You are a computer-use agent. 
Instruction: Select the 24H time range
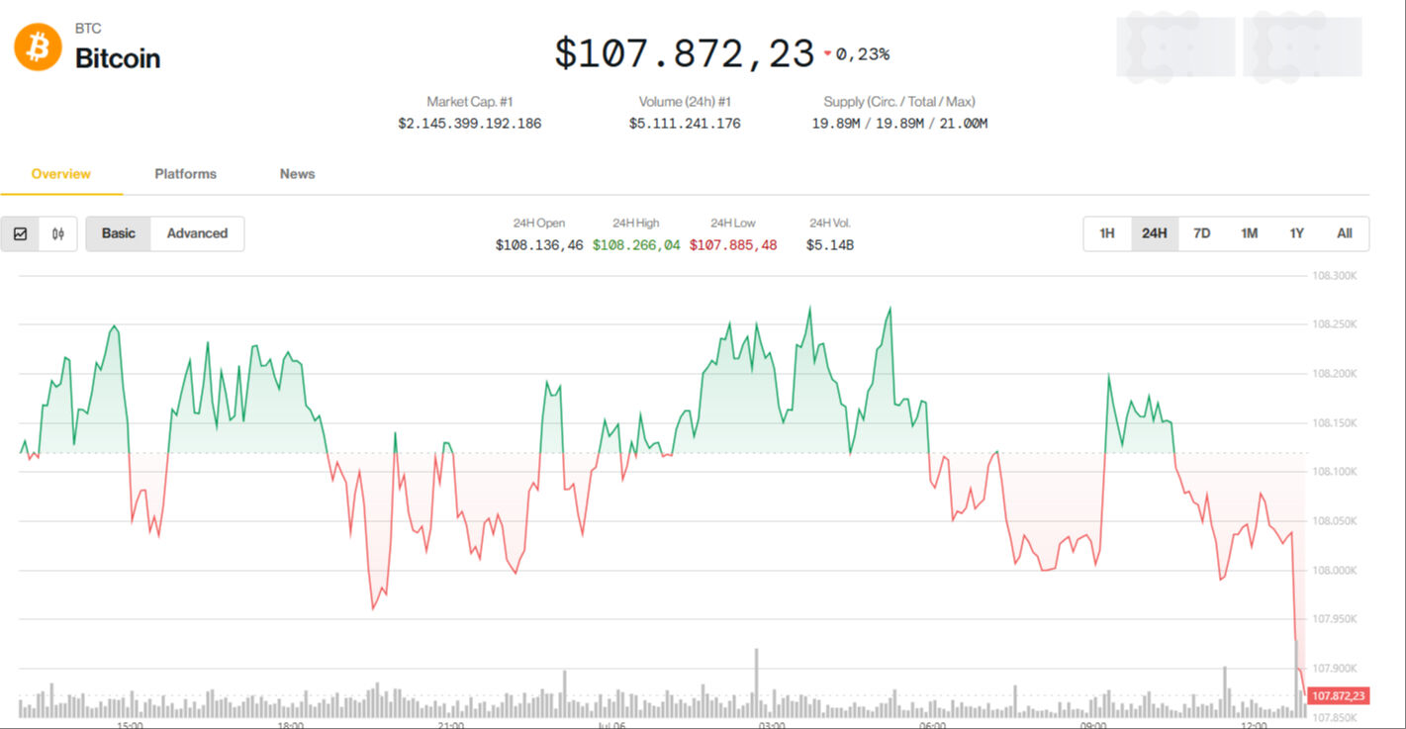[1155, 233]
